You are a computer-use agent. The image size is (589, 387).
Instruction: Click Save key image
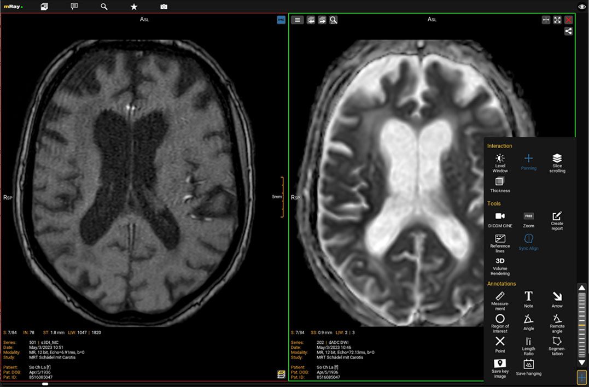tap(500, 367)
